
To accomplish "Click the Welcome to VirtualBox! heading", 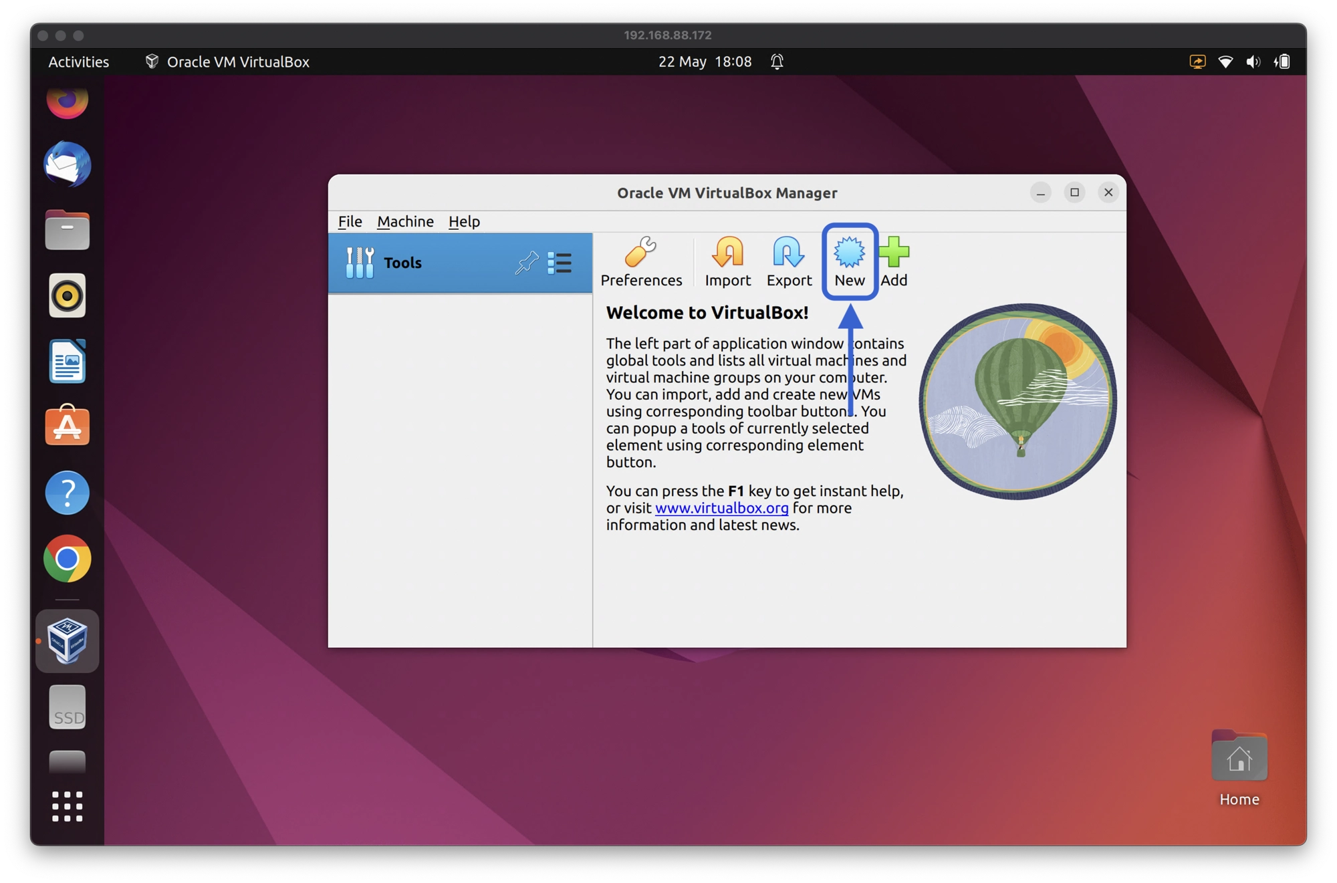I will [707, 312].
